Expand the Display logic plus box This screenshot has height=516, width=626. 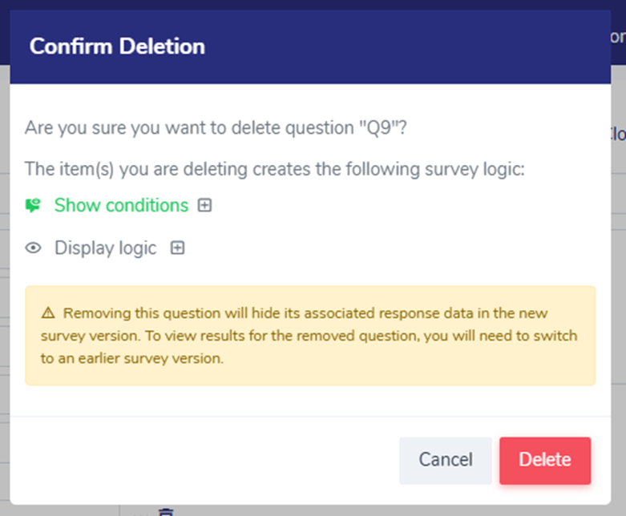pos(178,248)
